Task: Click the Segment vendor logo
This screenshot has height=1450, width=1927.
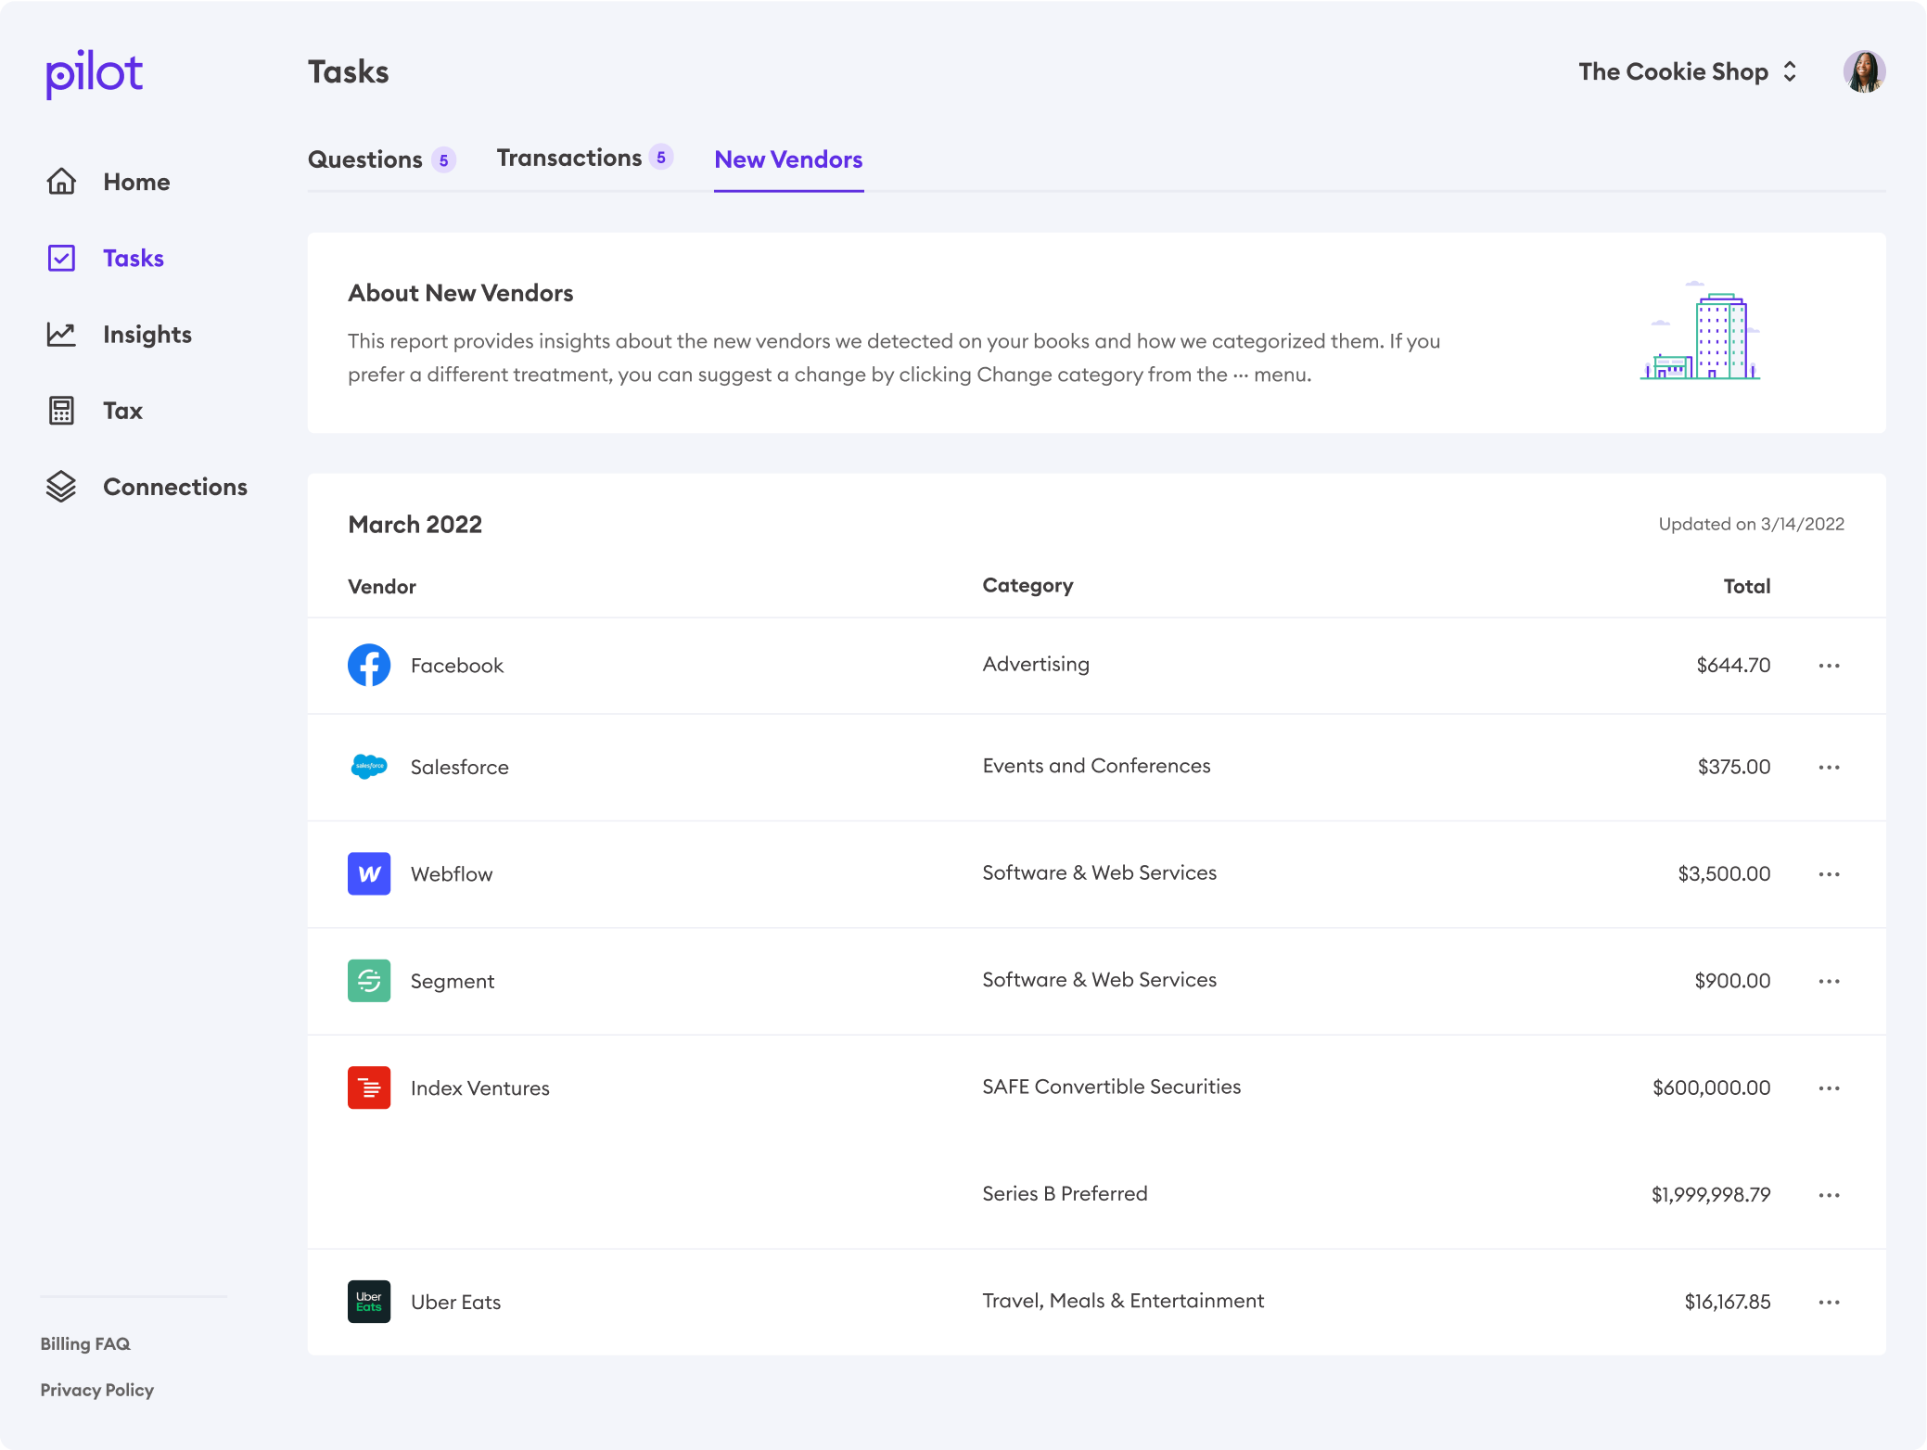Action: (x=369, y=981)
